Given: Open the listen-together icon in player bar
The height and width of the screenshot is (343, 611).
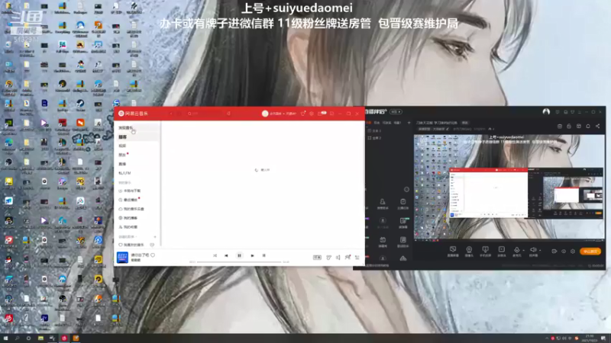Looking at the screenshot, I should [348, 257].
